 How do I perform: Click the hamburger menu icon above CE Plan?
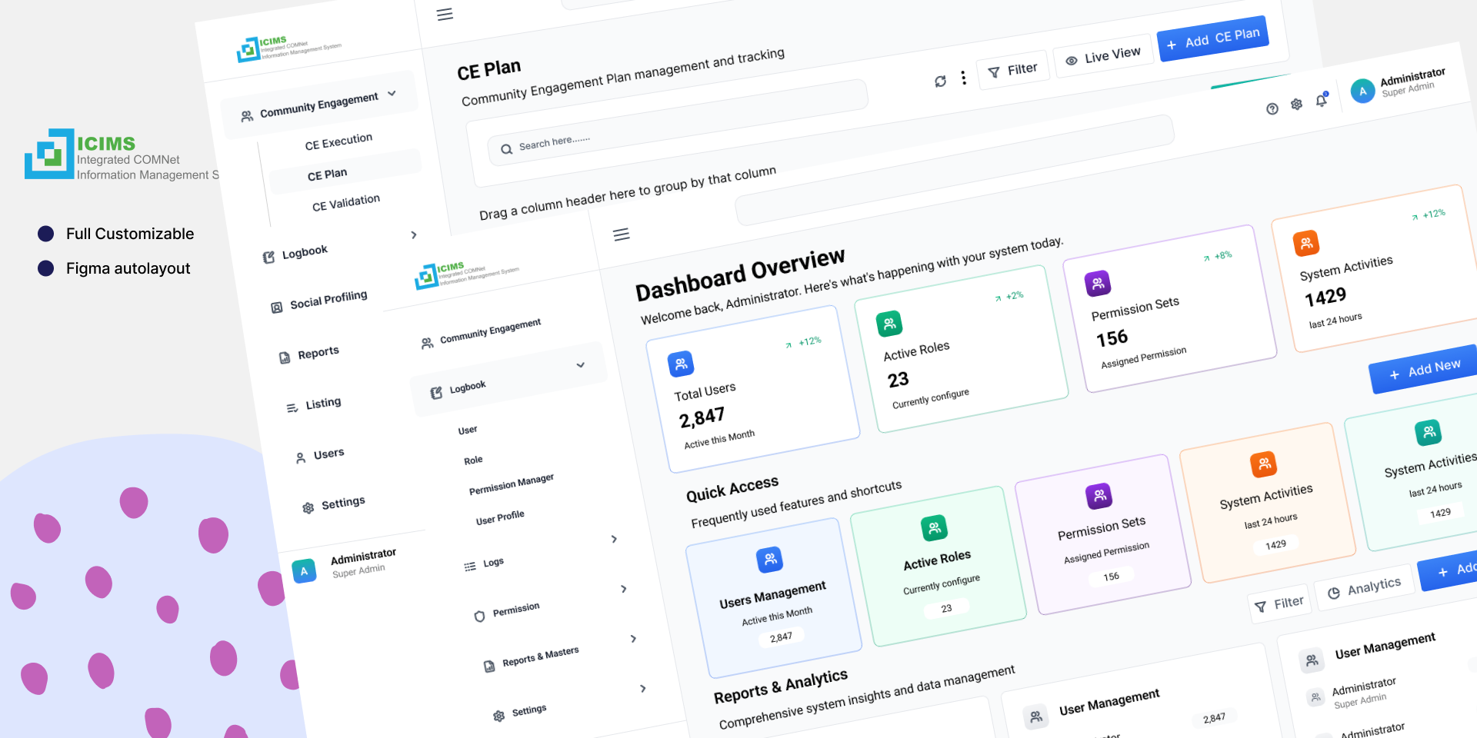pyautogui.click(x=445, y=15)
